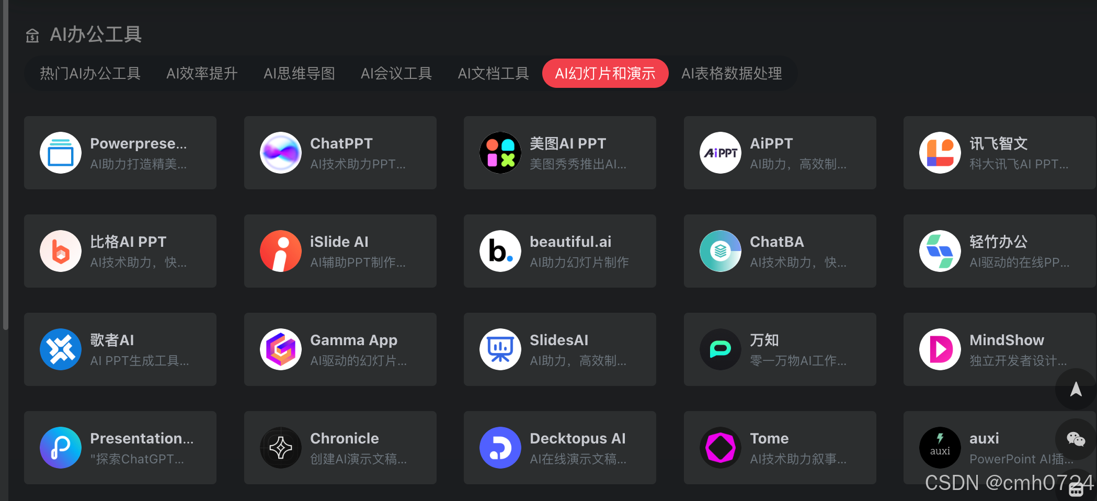Click description '创建AI演示文稿...'
Image resolution: width=1097 pixels, height=501 pixels.
click(359, 459)
